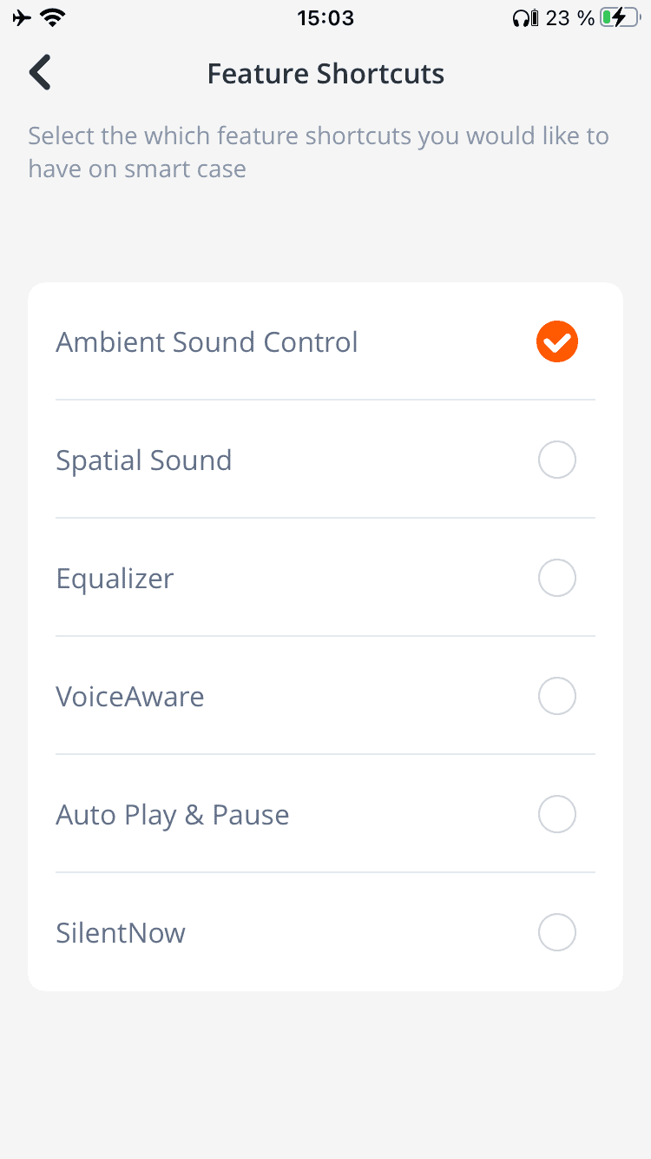Enable Auto Play & Pause radio circle
Screen dimensions: 651x1159
coord(556,814)
